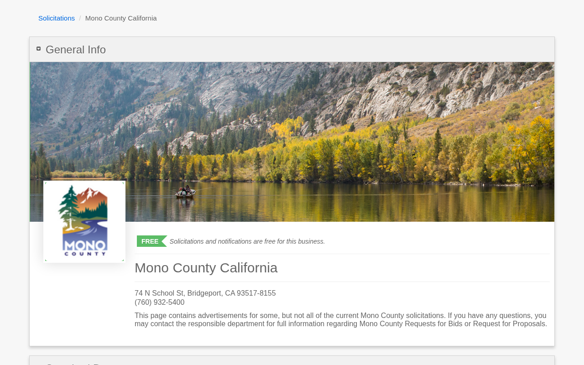Click the free solicitations notice text
Screen dimensions: 584x365
(247, 241)
